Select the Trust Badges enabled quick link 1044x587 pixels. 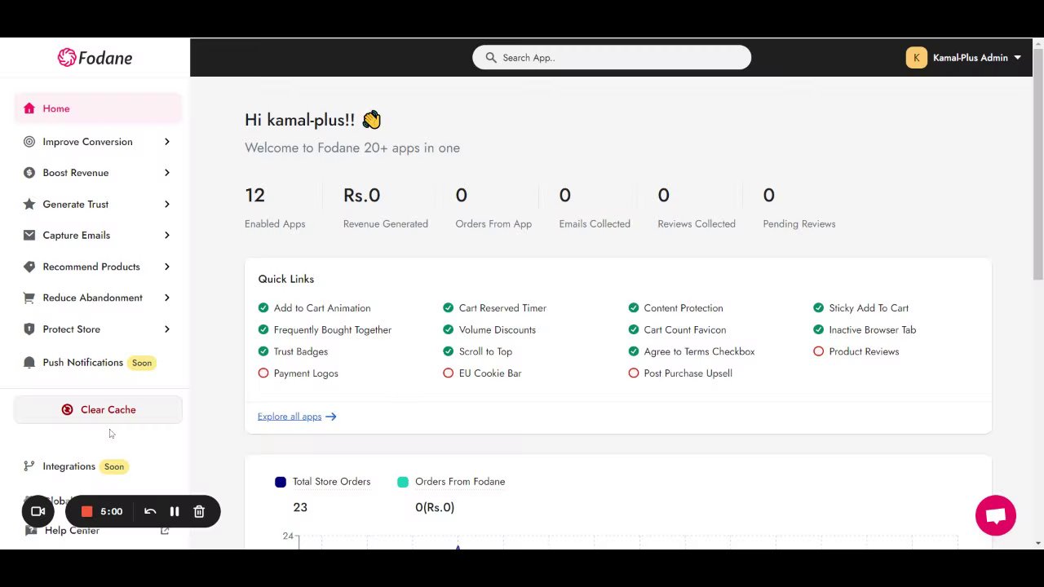tap(293, 351)
